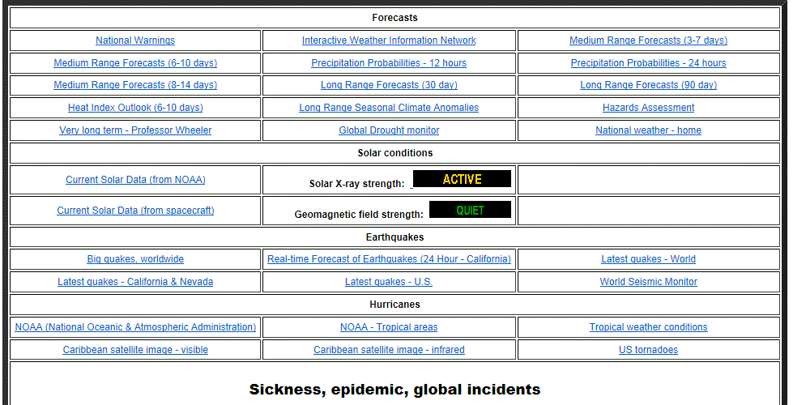Open Medium Range Forecasts (6-10 days)
This screenshot has width=806, height=405.
click(x=135, y=62)
